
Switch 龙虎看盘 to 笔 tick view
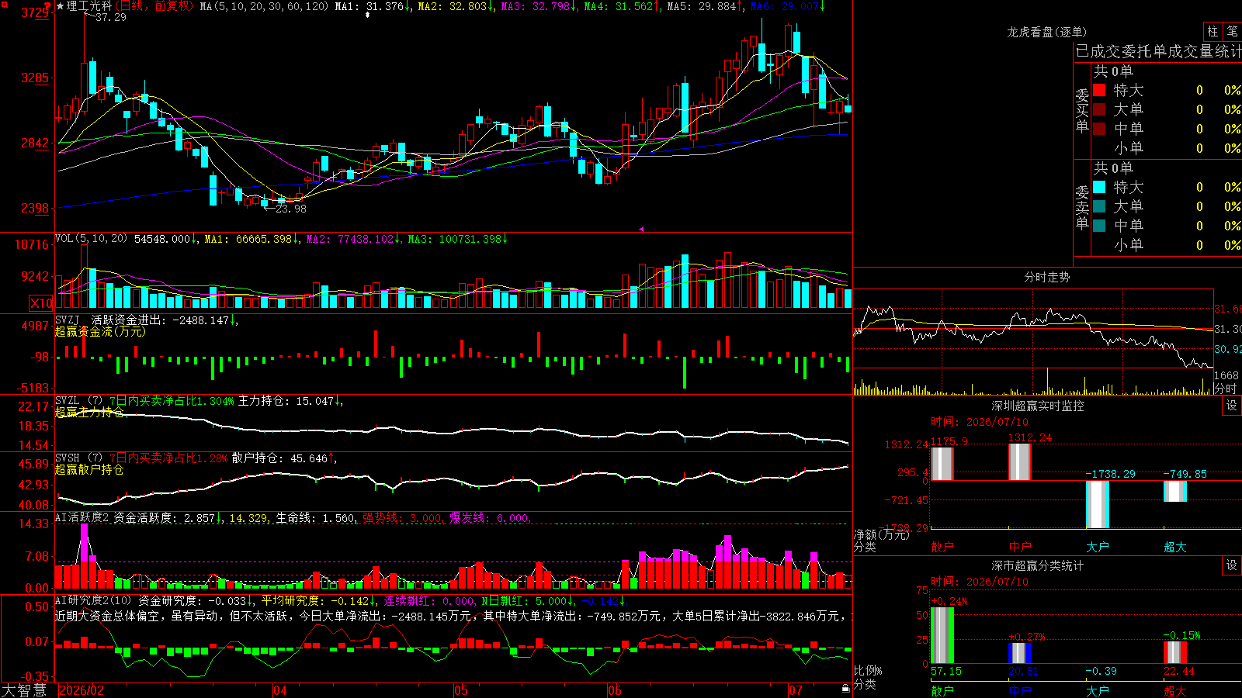pos(1232,31)
